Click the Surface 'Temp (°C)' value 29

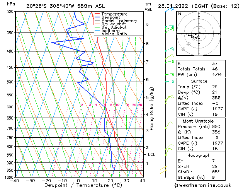[x=215, y=87]
